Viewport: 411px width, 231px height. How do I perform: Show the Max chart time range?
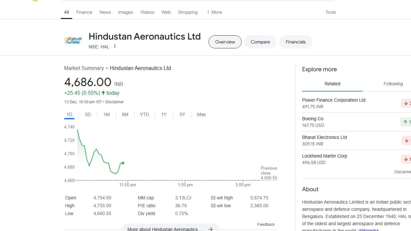[201, 115]
